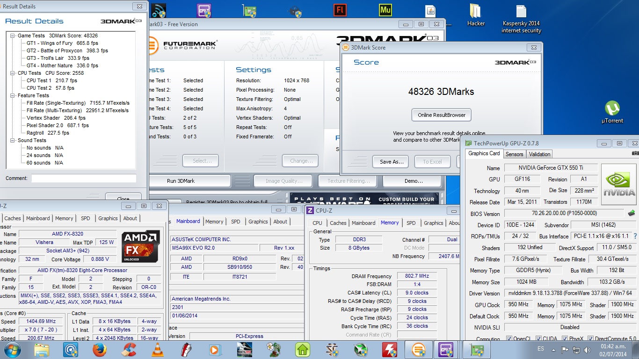This screenshot has width=639, height=359.
Task: Launch Firefox from the taskbar
Action: pos(100,349)
